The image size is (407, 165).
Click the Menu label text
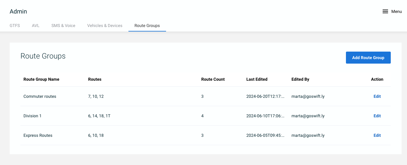(396, 11)
